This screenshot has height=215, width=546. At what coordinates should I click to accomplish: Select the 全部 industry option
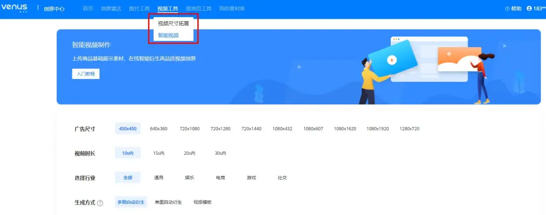(128, 178)
